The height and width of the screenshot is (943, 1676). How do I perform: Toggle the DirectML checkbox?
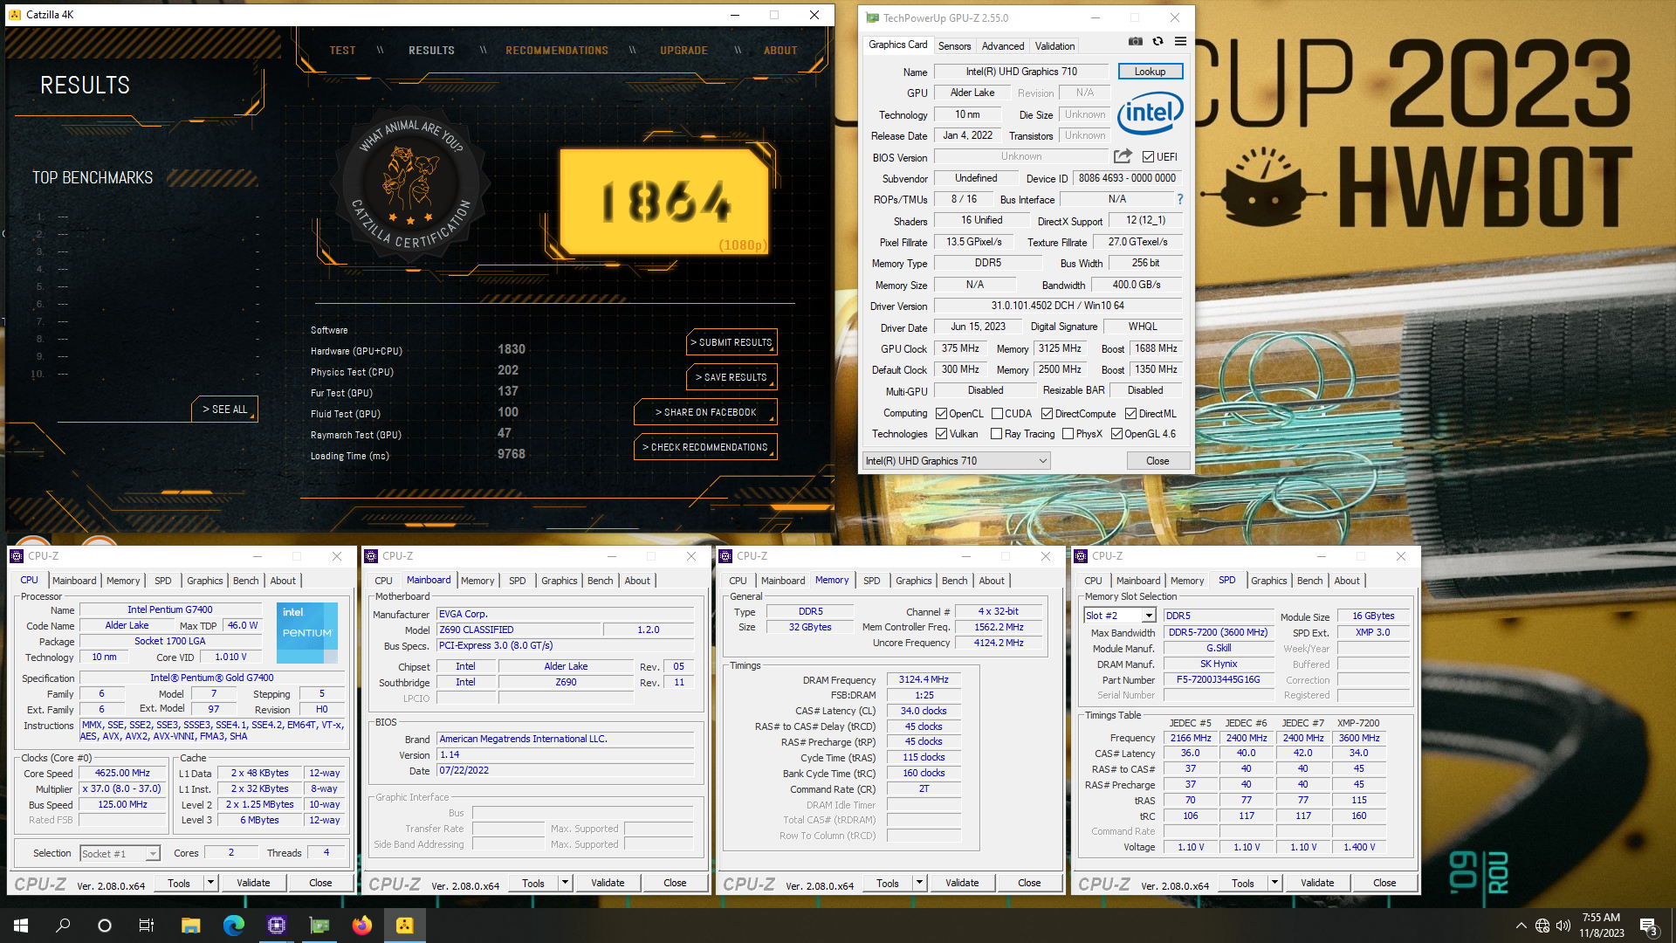[x=1130, y=414]
